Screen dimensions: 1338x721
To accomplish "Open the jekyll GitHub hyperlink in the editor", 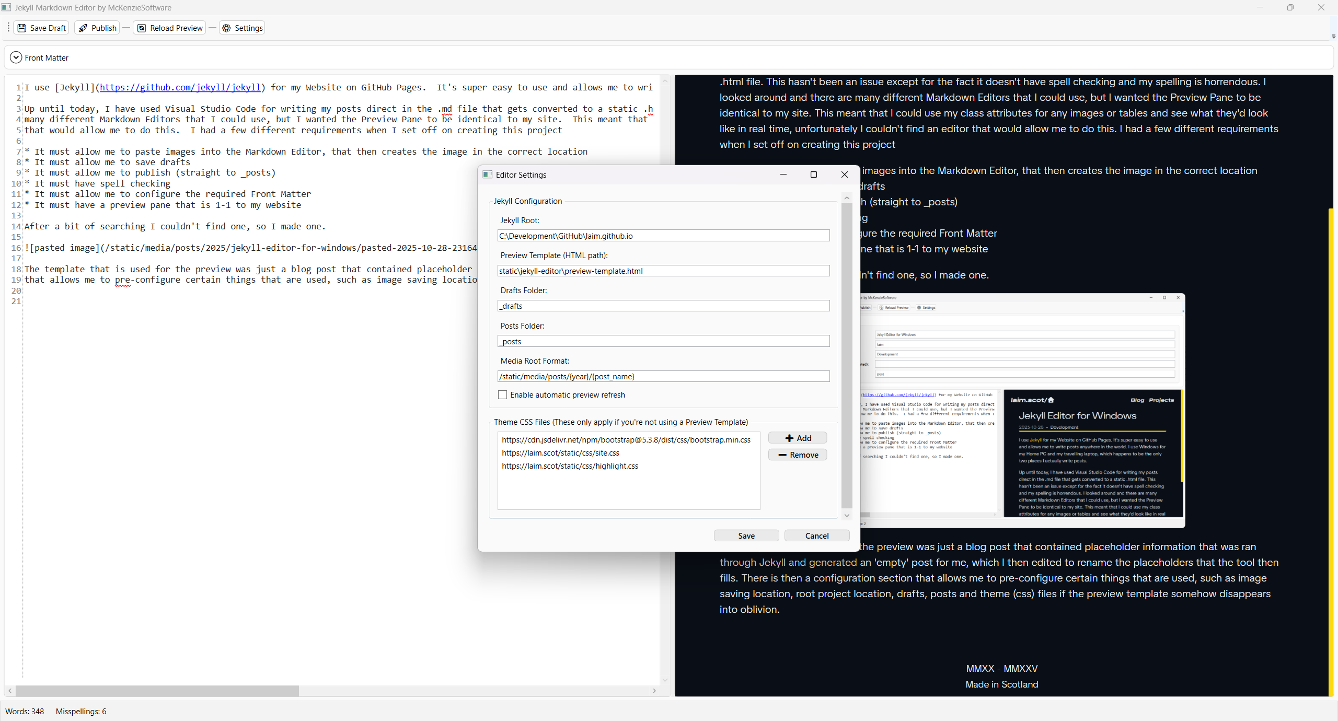I will [180, 87].
